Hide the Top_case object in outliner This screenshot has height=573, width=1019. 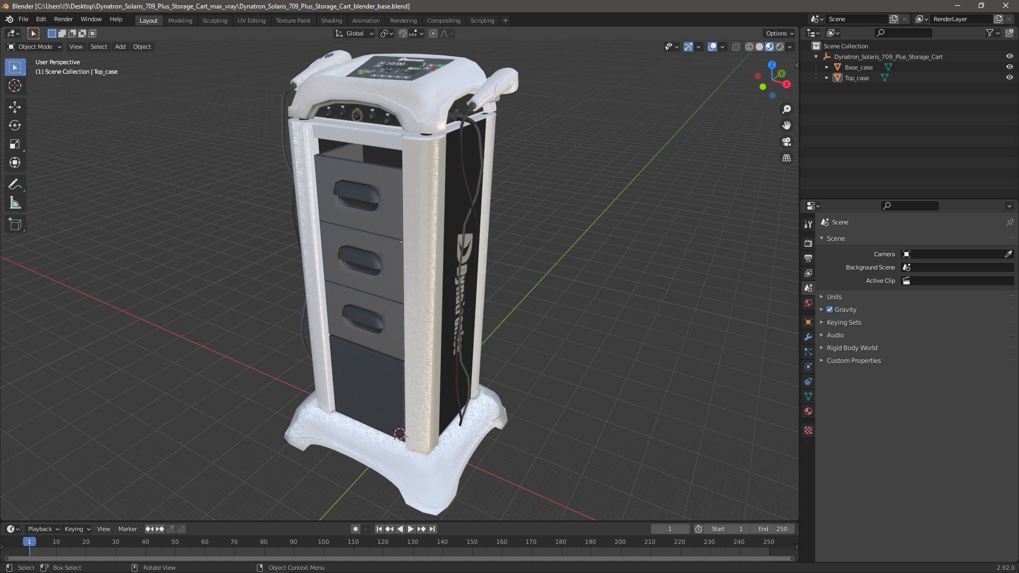pyautogui.click(x=1009, y=77)
